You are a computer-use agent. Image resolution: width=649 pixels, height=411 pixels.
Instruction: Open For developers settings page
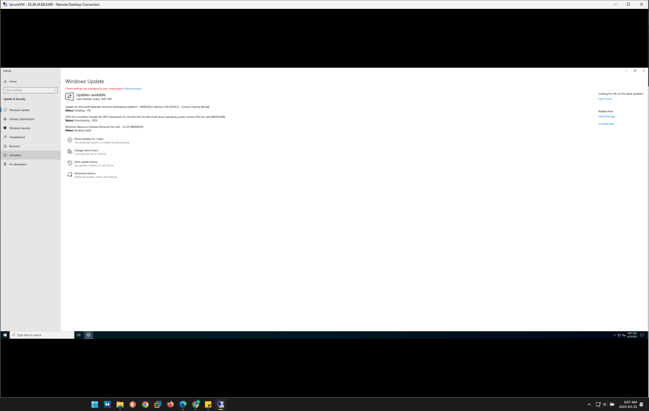(x=18, y=164)
